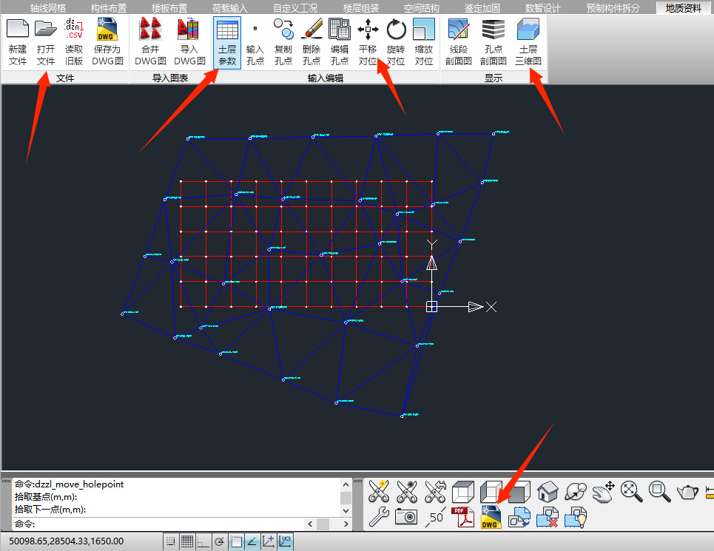Export drawing with the PDF icon
The width and height of the screenshot is (714, 551).
tap(463, 517)
